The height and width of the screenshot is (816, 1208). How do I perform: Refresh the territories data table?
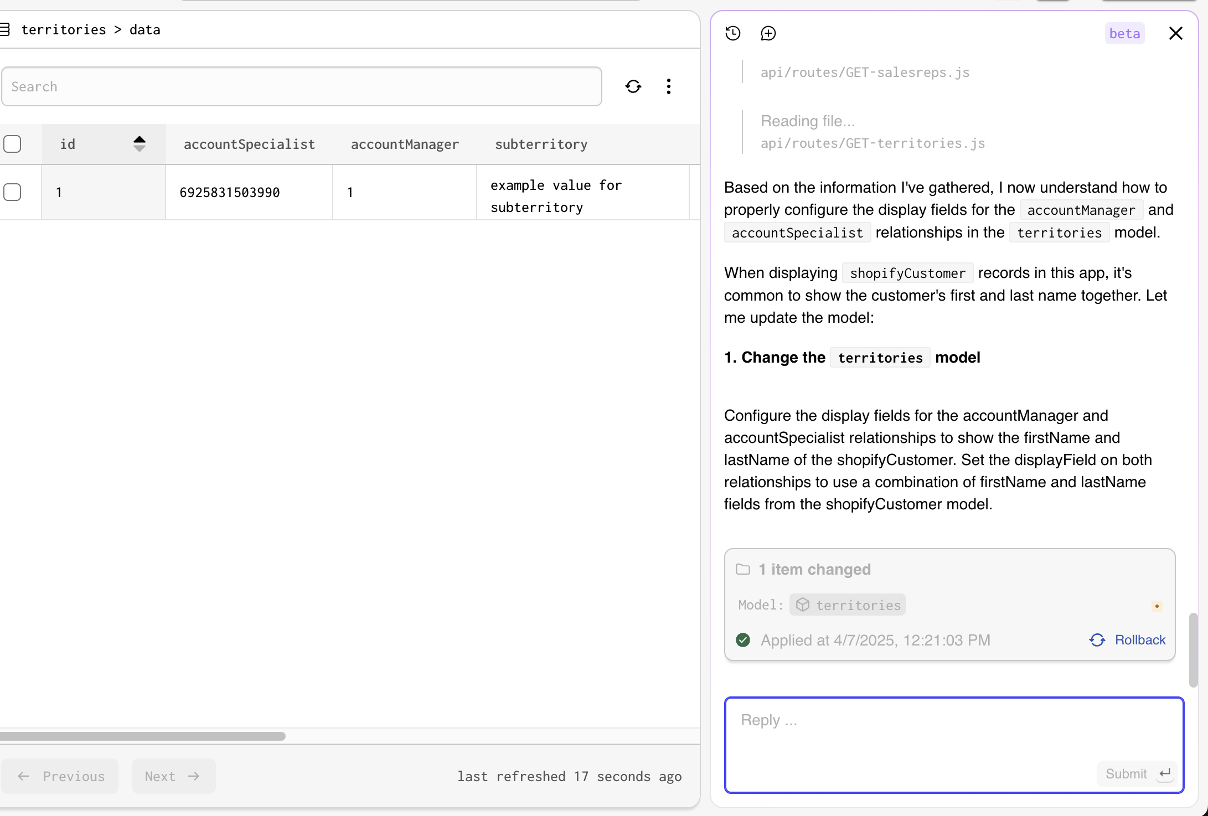633,86
